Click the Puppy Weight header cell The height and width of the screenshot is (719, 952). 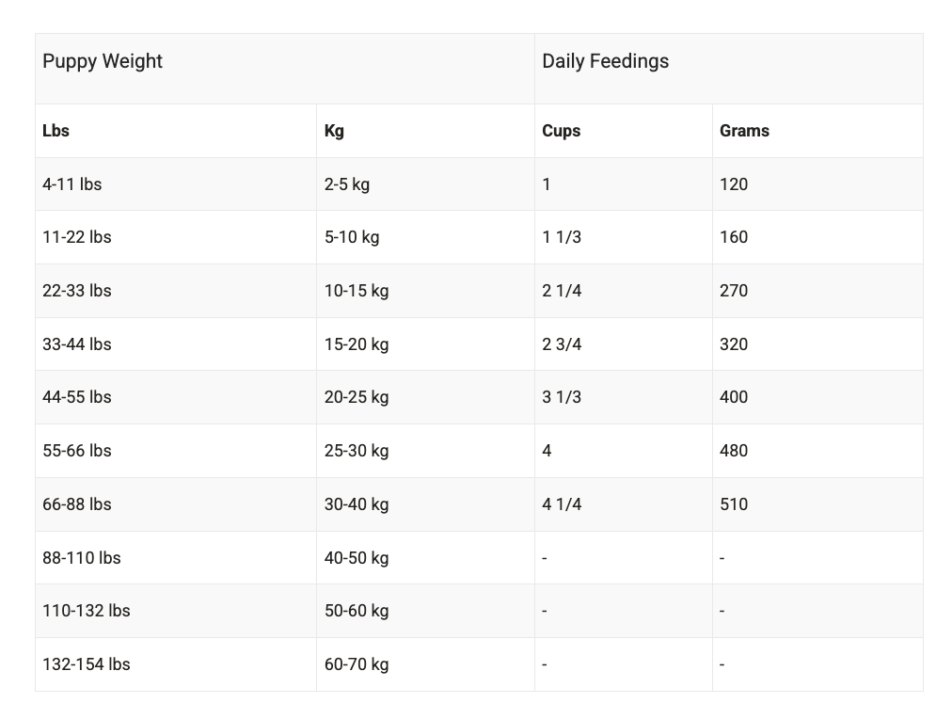coord(103,61)
